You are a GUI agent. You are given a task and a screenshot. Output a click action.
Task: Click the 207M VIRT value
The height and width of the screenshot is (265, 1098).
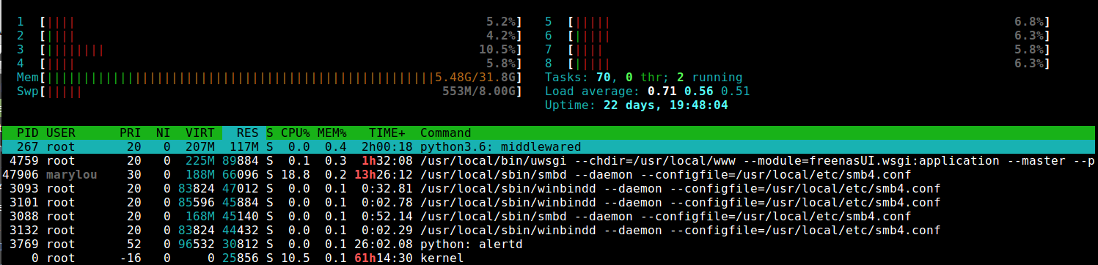click(200, 146)
